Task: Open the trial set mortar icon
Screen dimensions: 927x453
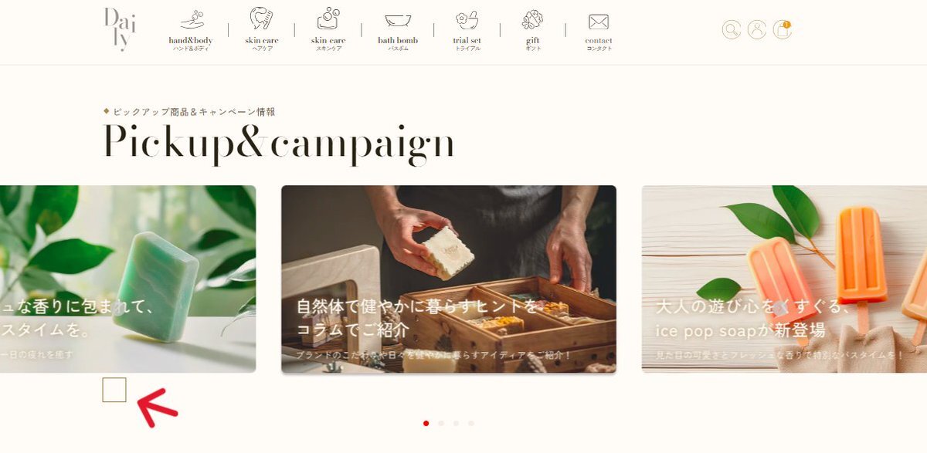Action: tap(467, 20)
